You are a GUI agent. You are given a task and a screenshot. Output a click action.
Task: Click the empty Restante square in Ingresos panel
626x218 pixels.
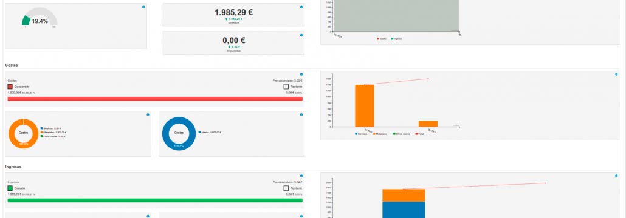pos(286,188)
